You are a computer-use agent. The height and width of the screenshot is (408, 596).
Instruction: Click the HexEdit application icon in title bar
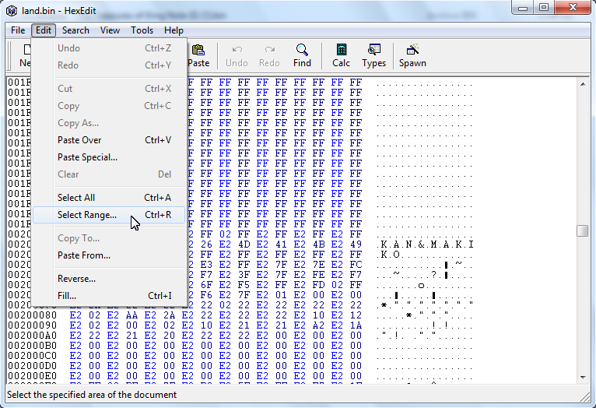pyautogui.click(x=12, y=9)
